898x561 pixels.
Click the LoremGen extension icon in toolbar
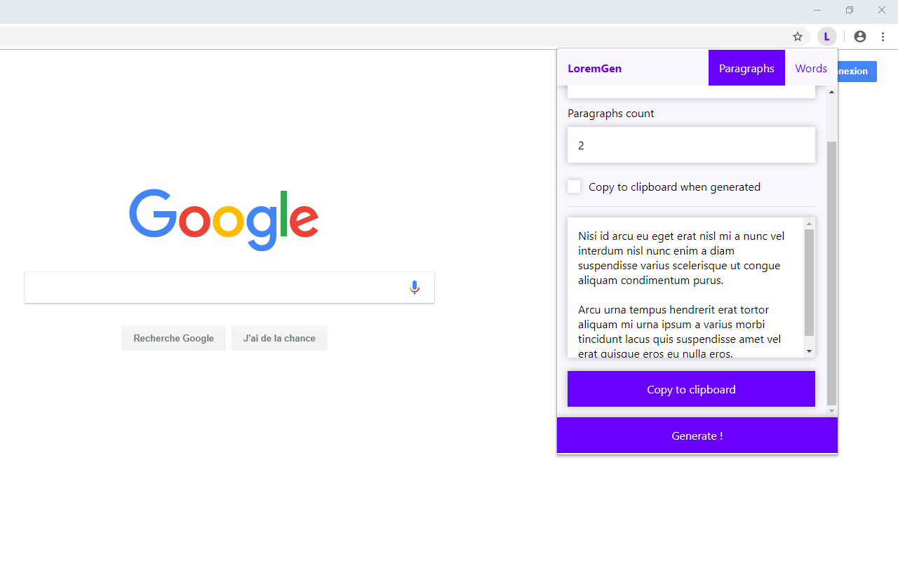pos(827,36)
